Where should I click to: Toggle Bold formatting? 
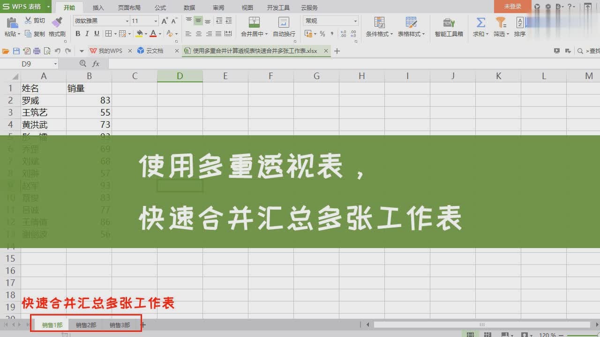click(x=78, y=34)
